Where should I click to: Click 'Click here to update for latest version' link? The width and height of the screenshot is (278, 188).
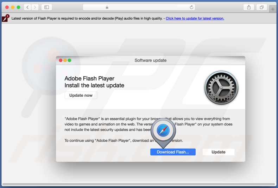click(x=195, y=18)
